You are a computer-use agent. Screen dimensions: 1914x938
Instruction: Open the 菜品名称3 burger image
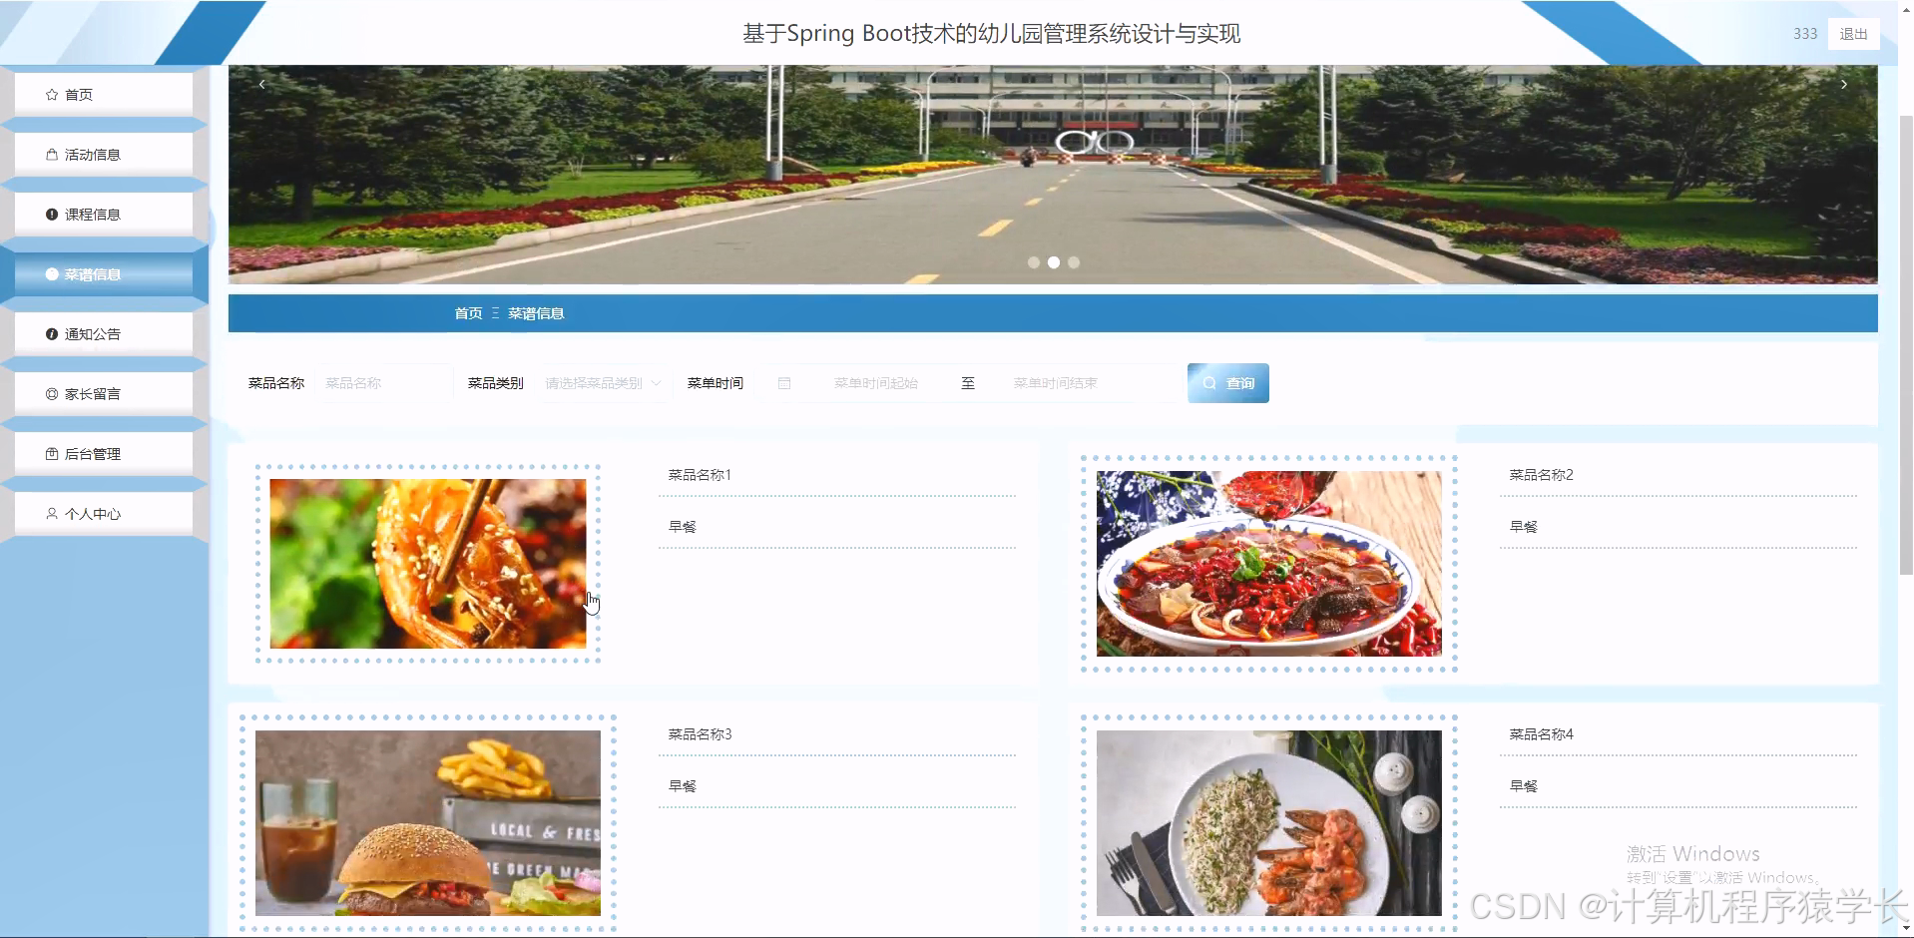tap(428, 823)
